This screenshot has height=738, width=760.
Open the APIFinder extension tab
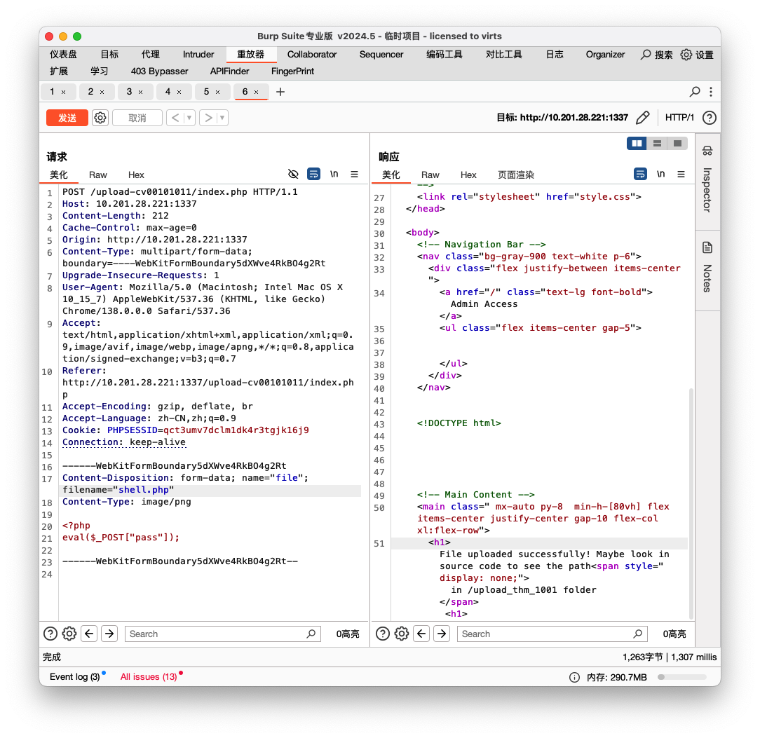[x=229, y=71]
